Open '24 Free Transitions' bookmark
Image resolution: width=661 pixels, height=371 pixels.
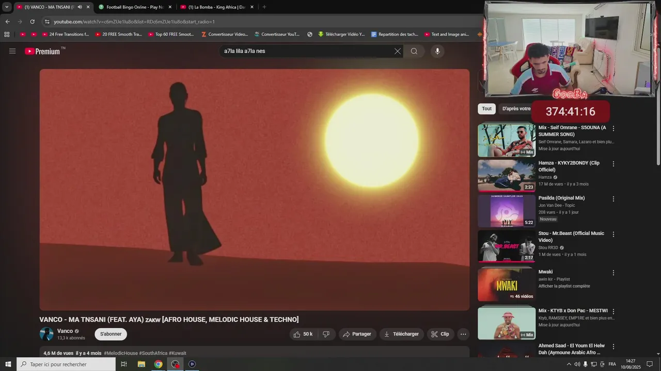pos(65,35)
